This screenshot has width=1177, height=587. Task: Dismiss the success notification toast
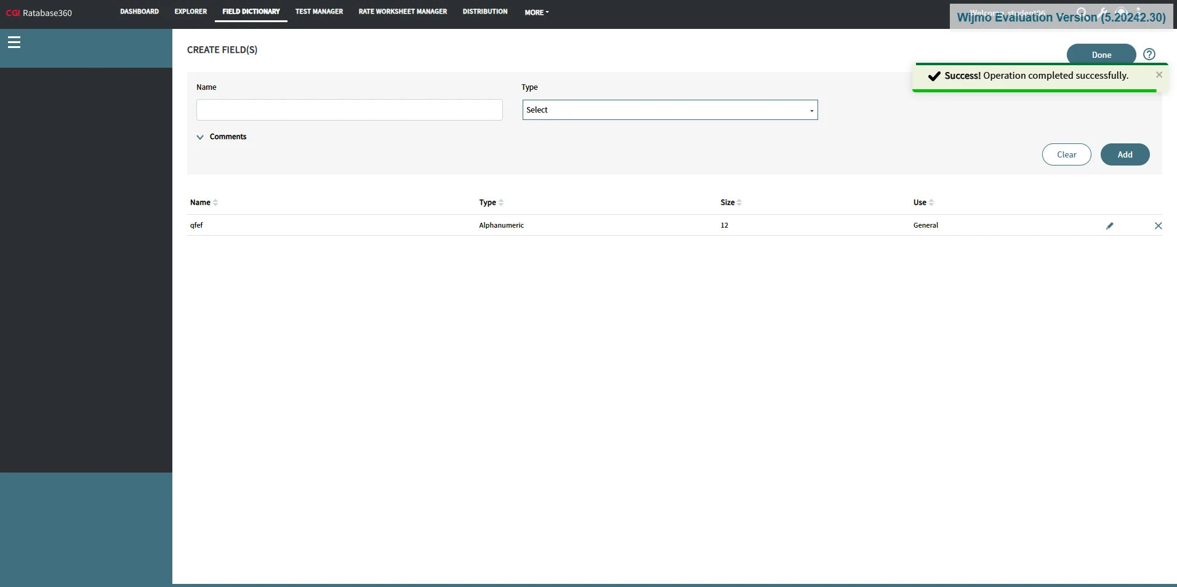(x=1159, y=74)
